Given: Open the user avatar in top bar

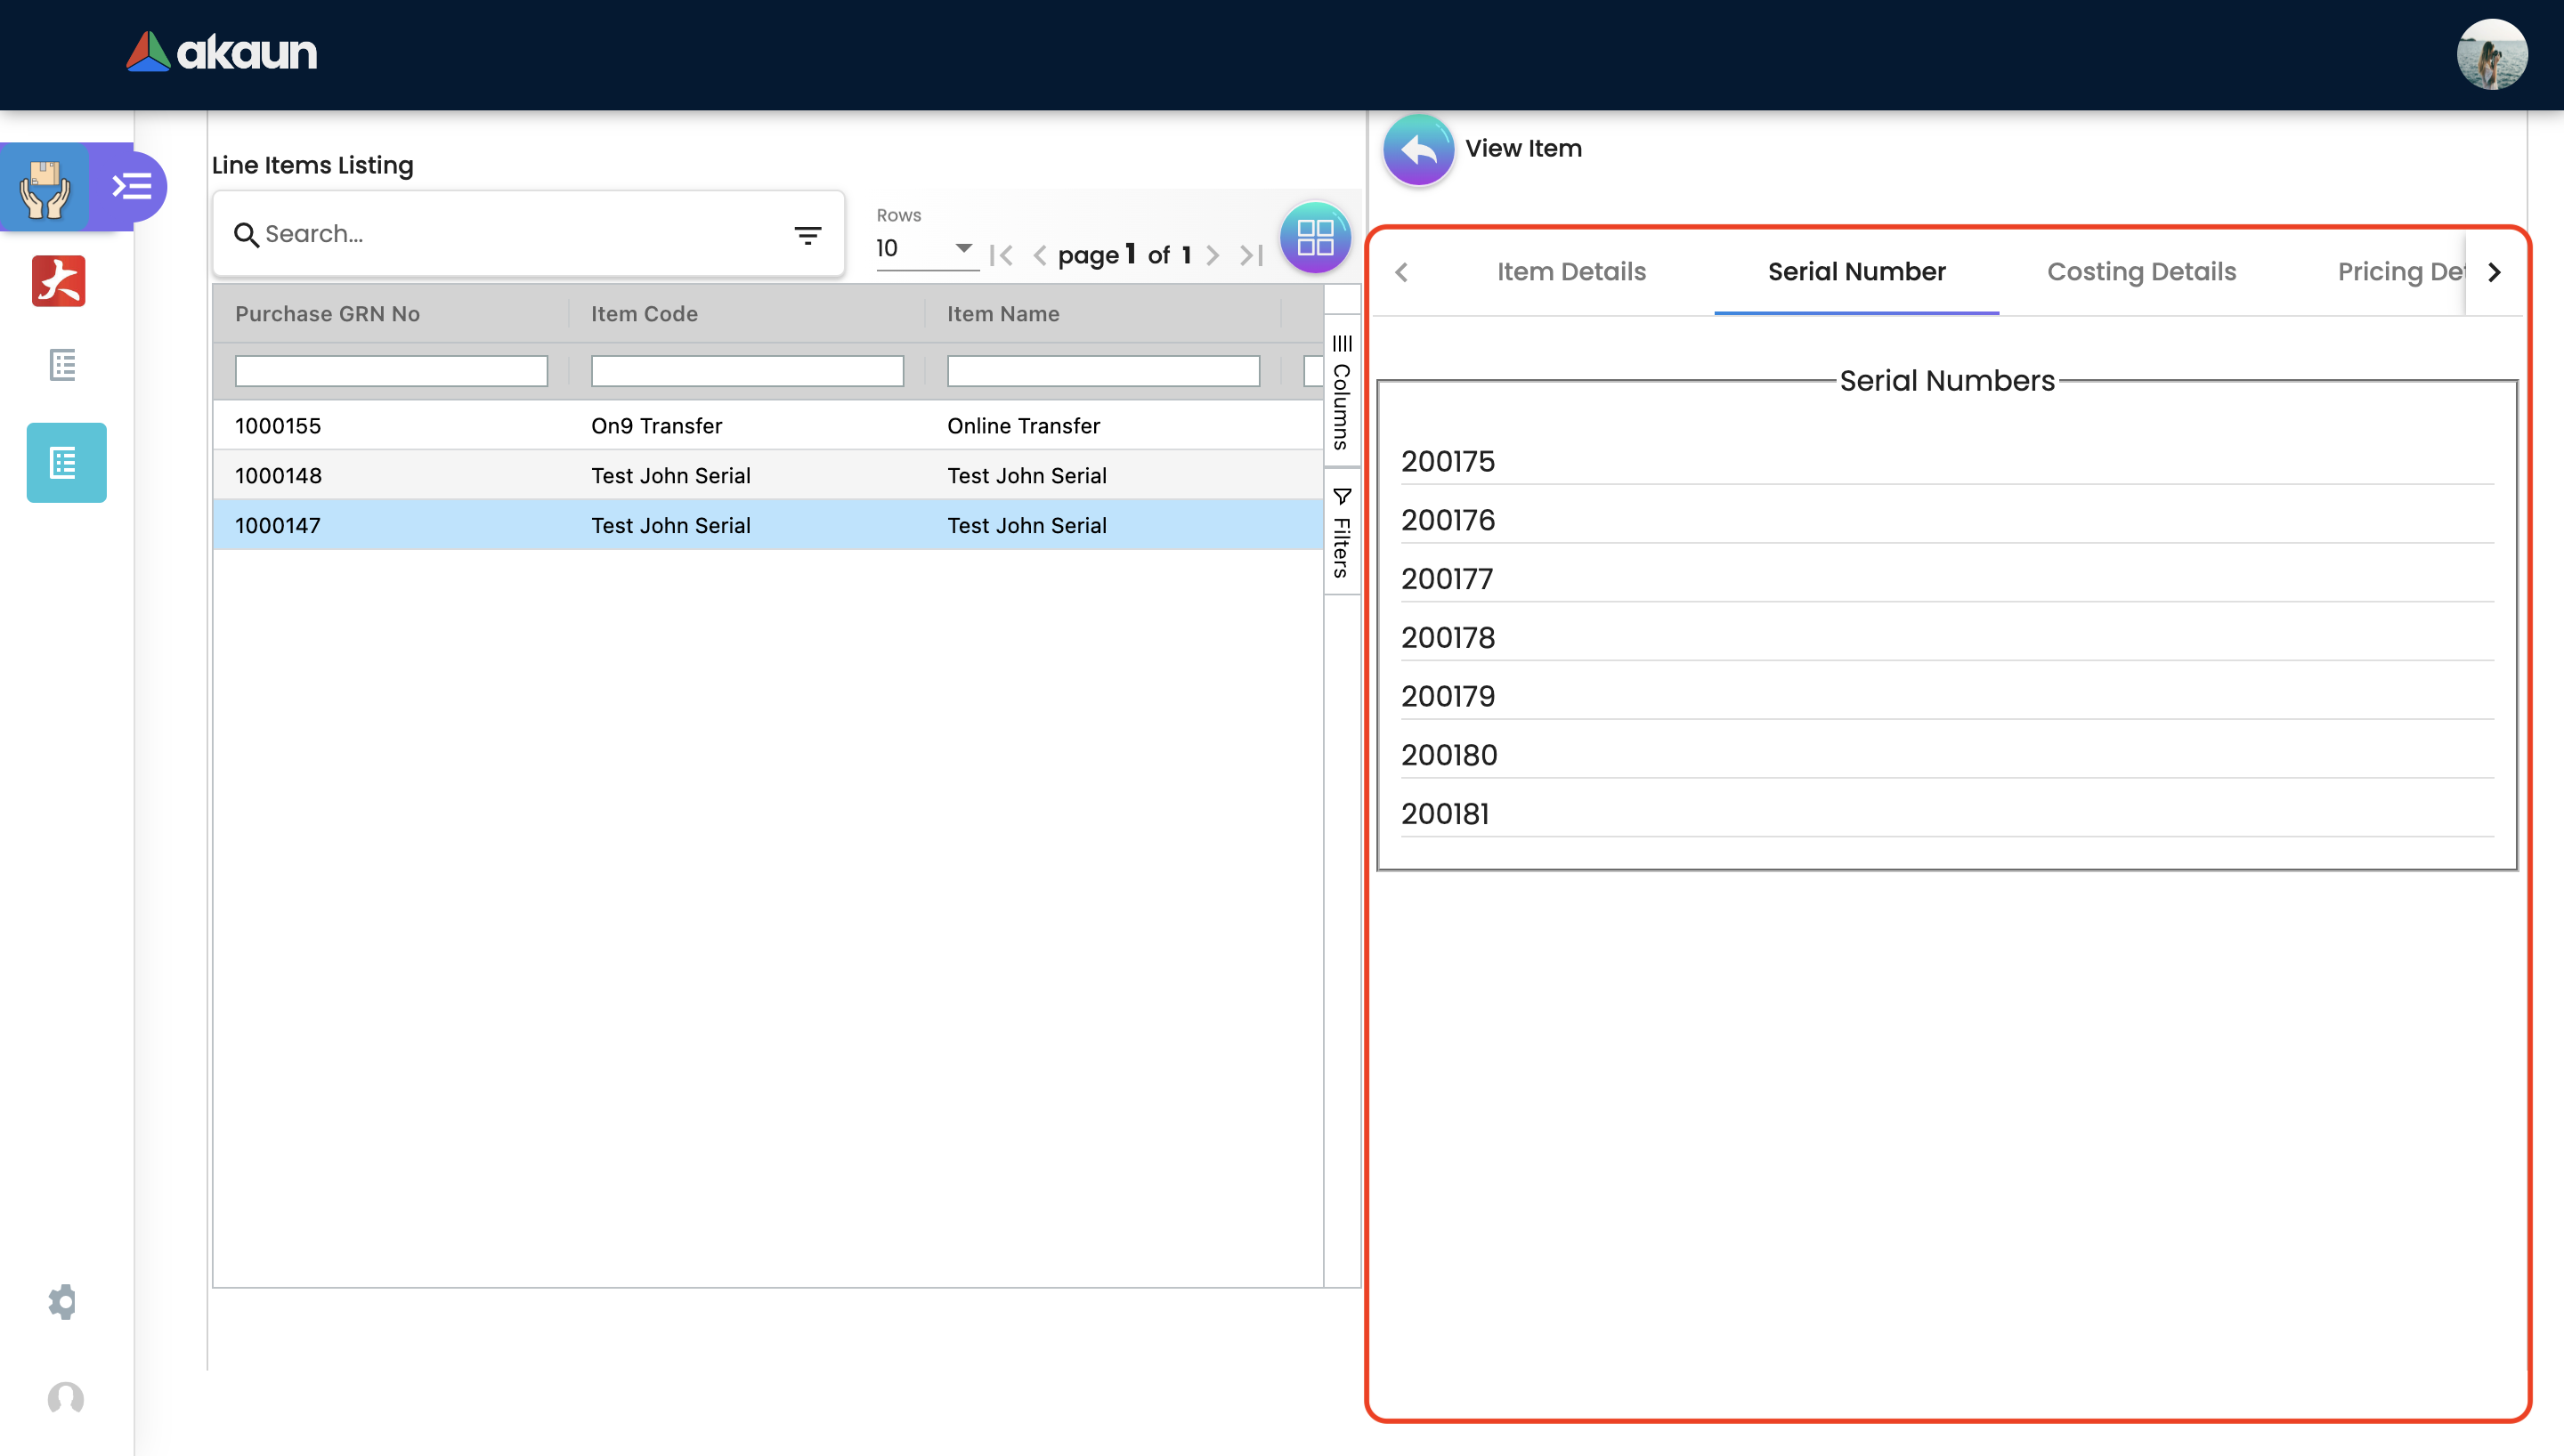Looking at the screenshot, I should [x=2491, y=55].
